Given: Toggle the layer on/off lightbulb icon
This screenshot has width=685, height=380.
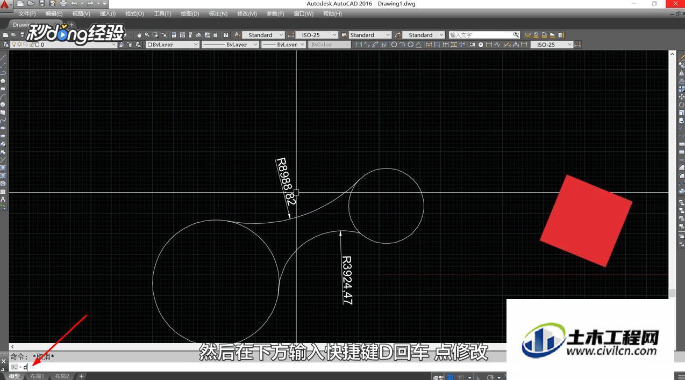Looking at the screenshot, I should click(x=14, y=45).
